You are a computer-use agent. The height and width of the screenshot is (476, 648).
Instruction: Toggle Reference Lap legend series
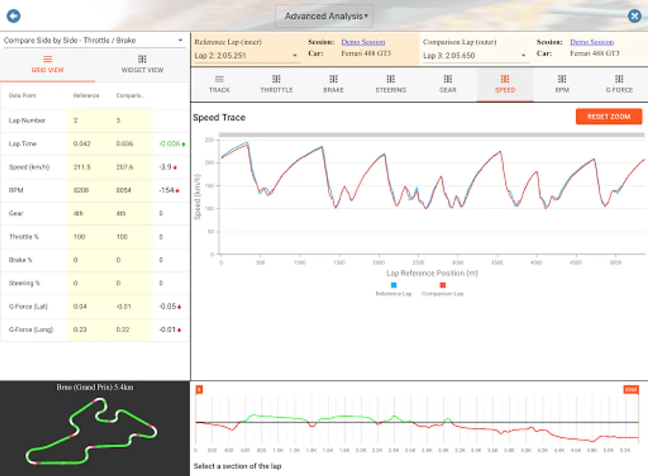393,289
